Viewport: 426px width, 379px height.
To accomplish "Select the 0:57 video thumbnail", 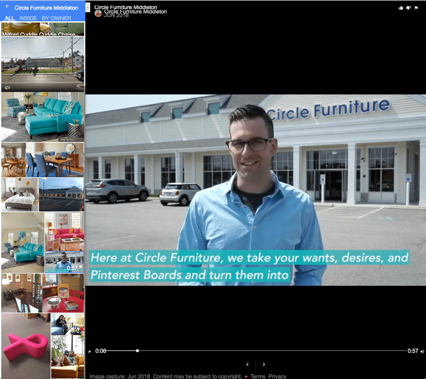I will (64, 262).
